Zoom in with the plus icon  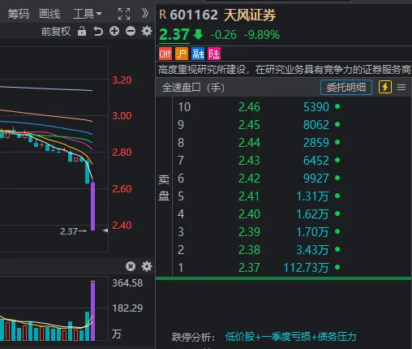click(114, 31)
